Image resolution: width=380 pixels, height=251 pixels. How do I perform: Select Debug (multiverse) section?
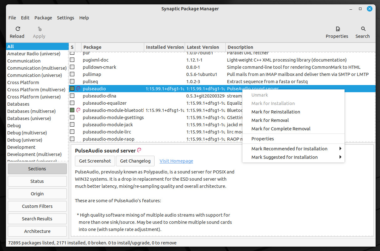(x=37, y=133)
